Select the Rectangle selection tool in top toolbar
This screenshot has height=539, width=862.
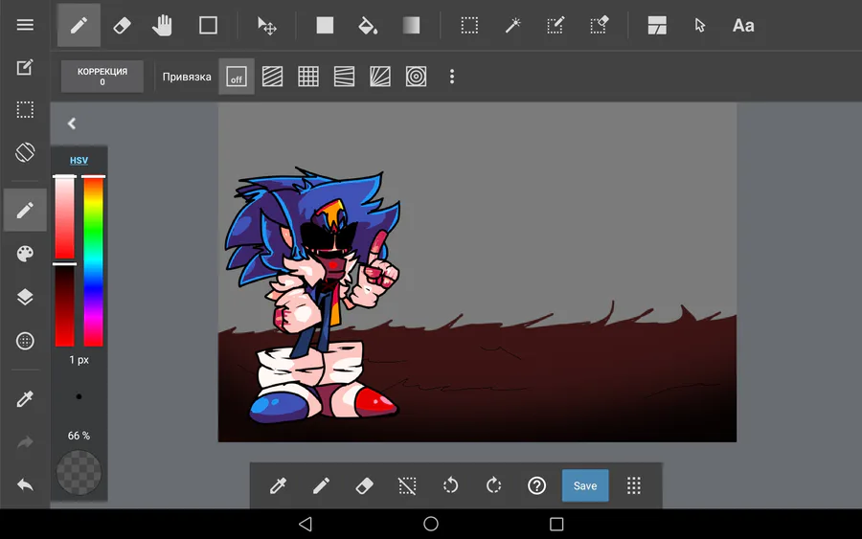(469, 25)
